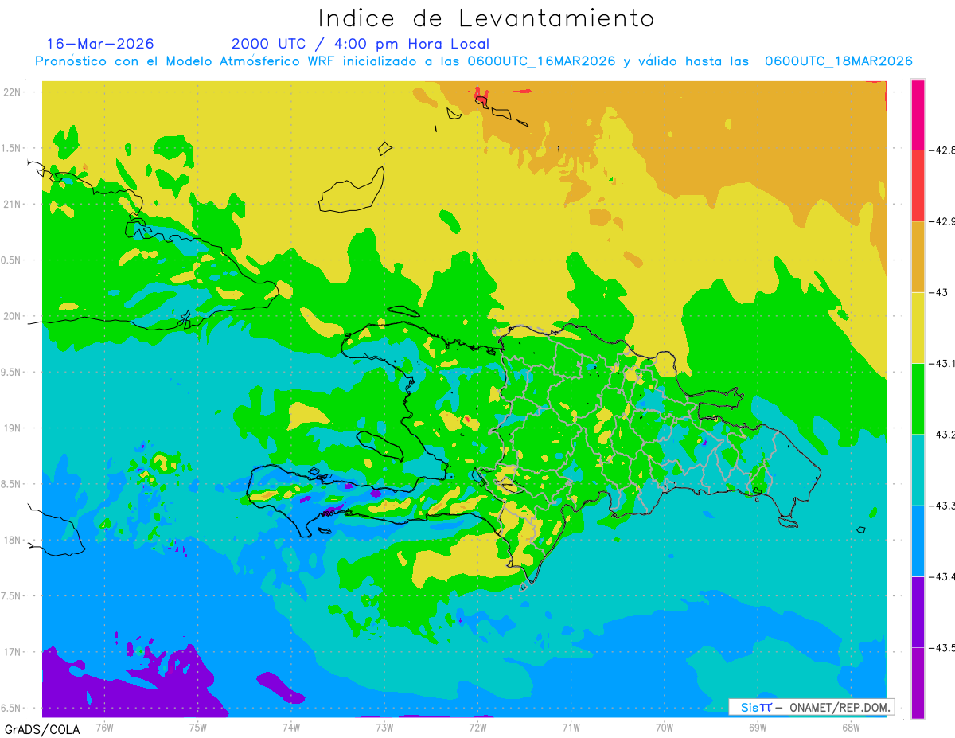This screenshot has width=955, height=738.
Task: Click the latitude label "8.5N"
Action: (12, 484)
